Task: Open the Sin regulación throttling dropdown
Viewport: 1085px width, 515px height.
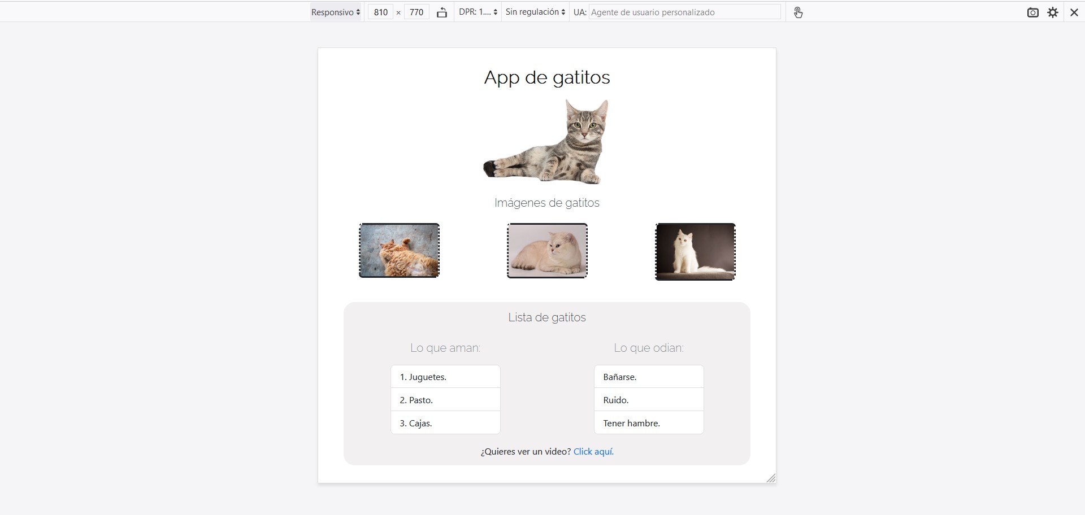Action: (534, 11)
